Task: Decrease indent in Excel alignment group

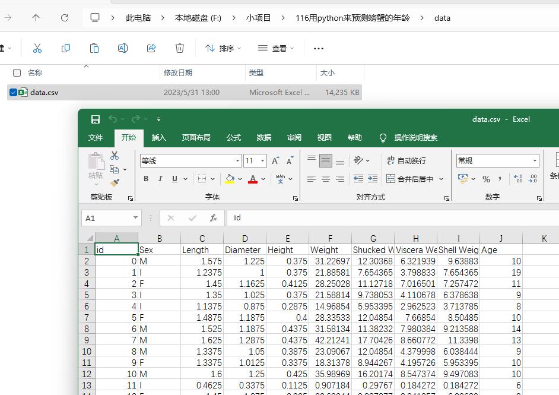Action: [358, 179]
